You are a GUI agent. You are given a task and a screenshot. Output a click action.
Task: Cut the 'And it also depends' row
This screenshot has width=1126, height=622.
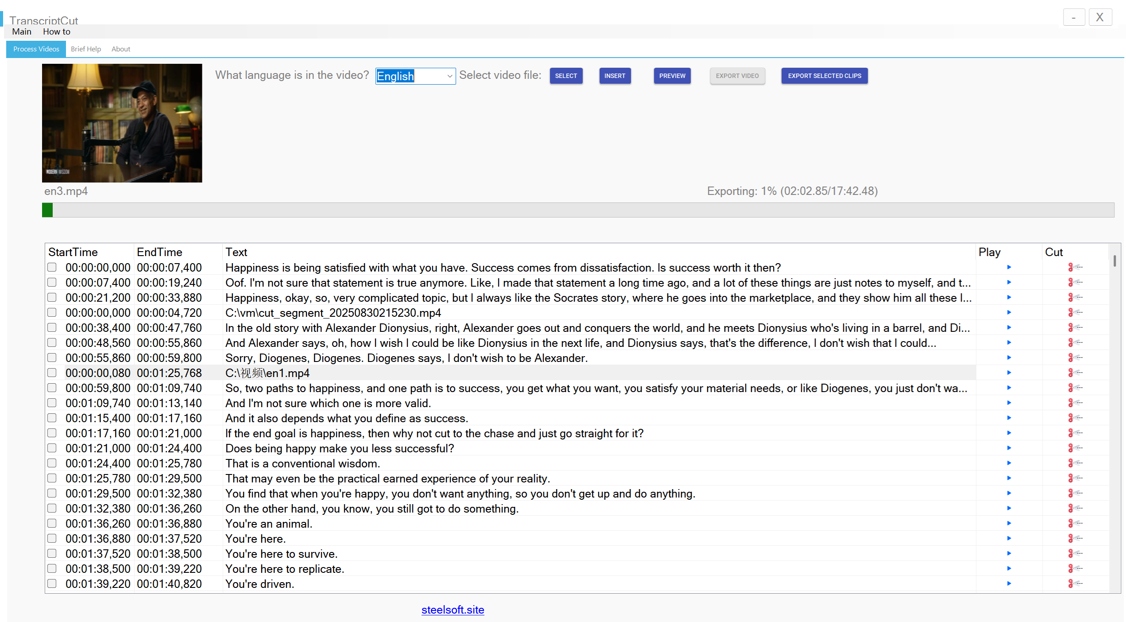click(x=1075, y=418)
